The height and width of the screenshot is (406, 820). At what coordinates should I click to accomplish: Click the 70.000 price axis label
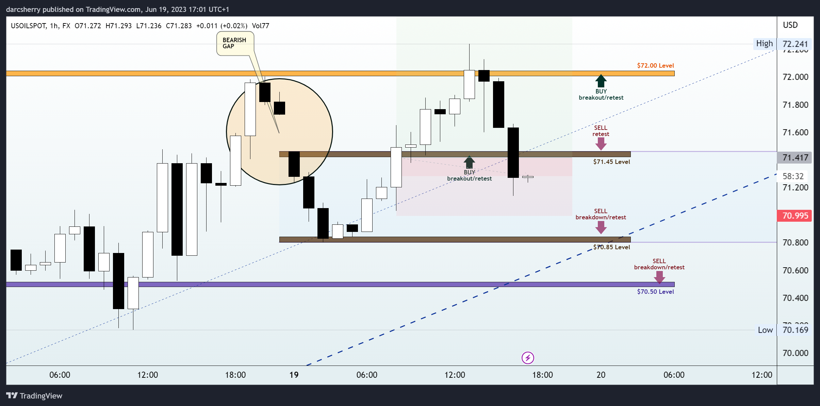pyautogui.click(x=795, y=353)
